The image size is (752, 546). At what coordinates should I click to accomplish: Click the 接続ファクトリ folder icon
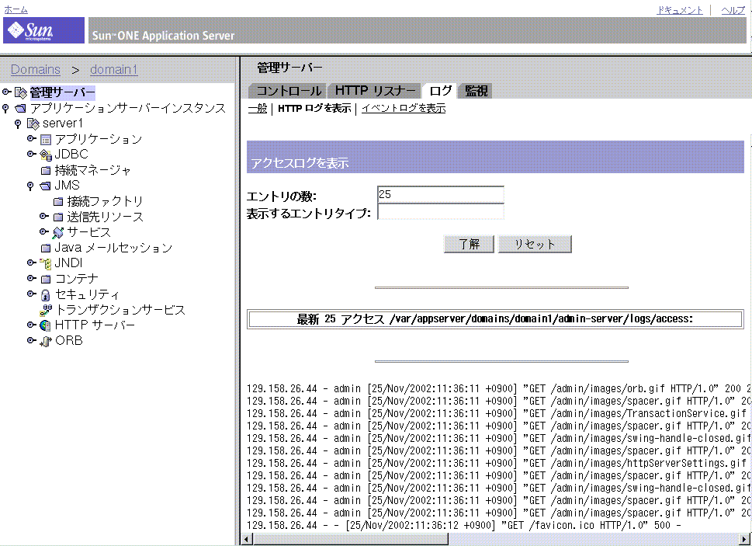[x=58, y=201]
